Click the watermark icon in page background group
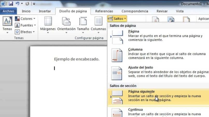Screen dimensions: 209x117 coord(155,19)
